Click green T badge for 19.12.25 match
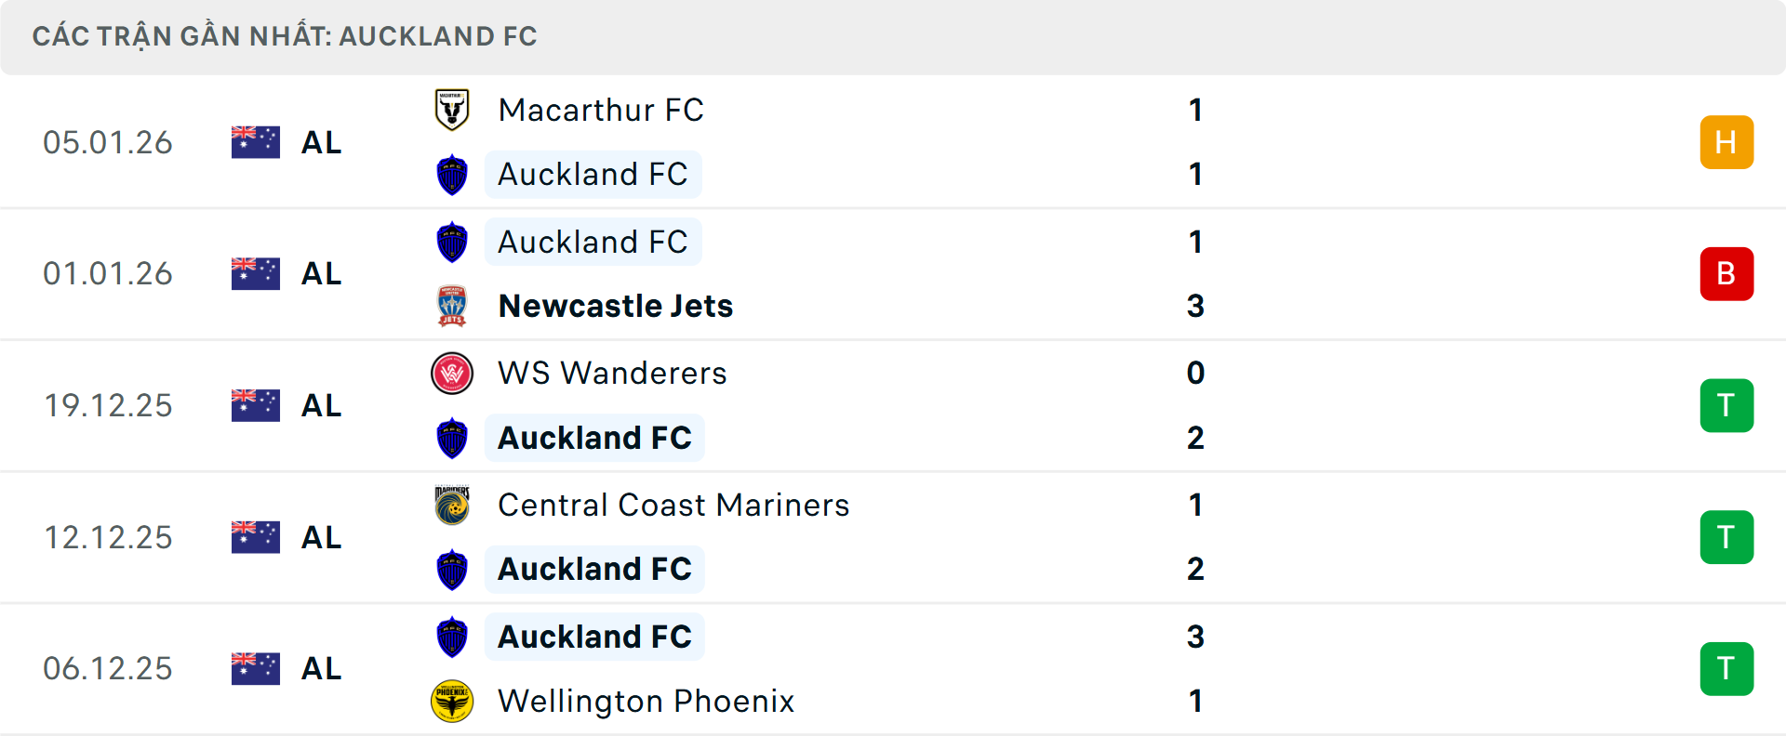Image resolution: width=1786 pixels, height=736 pixels. pyautogui.click(x=1726, y=406)
